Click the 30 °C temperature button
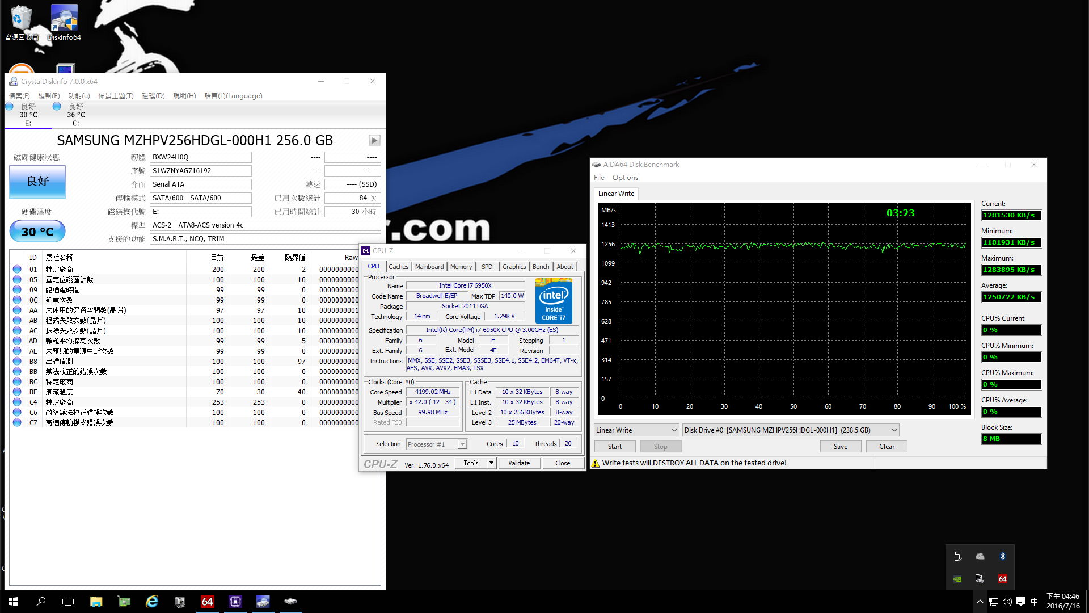Screen dimensions: 1089x613 37,232
